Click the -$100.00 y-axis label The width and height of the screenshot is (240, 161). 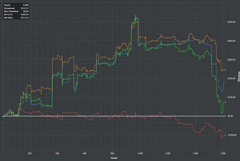point(231,135)
